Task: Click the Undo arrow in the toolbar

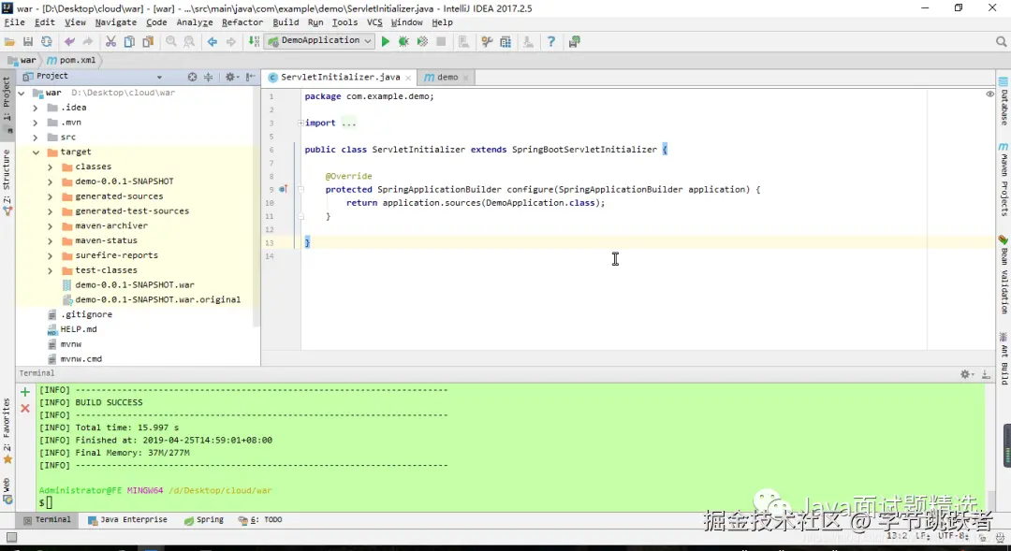Action: pos(69,42)
